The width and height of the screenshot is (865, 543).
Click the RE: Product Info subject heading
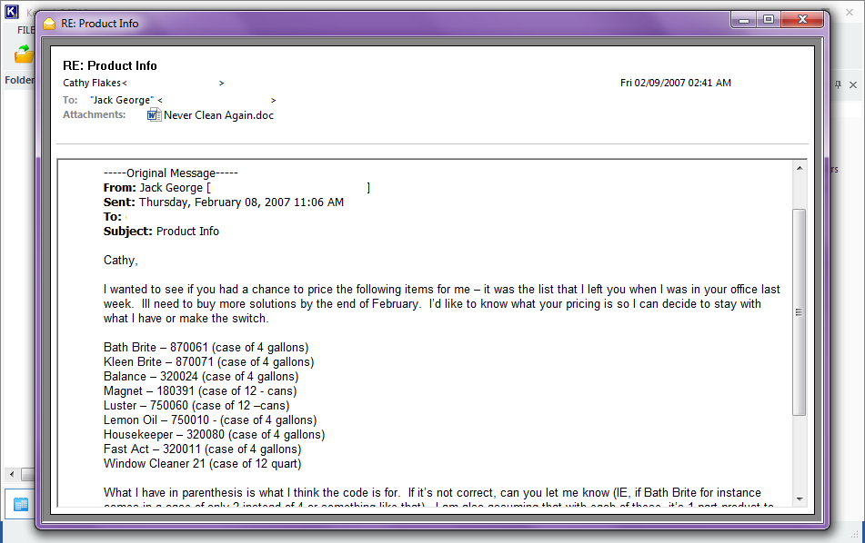coord(110,65)
